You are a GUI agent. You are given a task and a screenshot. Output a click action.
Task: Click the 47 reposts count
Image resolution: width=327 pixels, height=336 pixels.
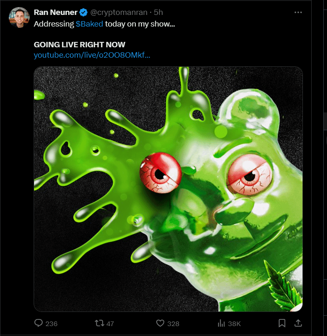111,324
